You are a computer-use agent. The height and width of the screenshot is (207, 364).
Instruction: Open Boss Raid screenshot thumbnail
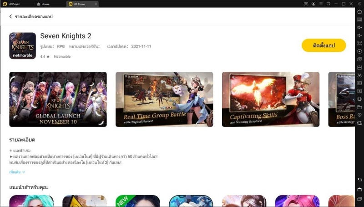342,99
